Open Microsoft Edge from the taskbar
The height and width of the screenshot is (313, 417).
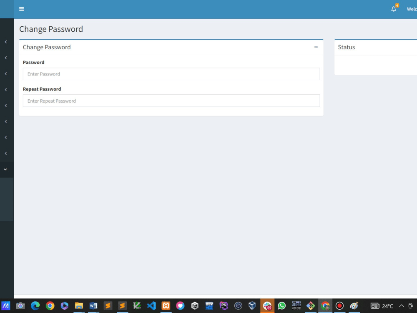35,306
